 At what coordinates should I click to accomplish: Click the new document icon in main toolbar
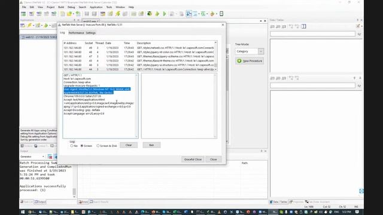62,14
